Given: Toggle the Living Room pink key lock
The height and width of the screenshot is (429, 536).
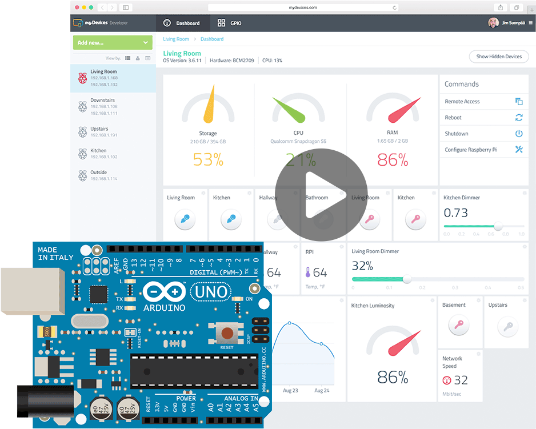Looking at the screenshot, I should (370, 219).
